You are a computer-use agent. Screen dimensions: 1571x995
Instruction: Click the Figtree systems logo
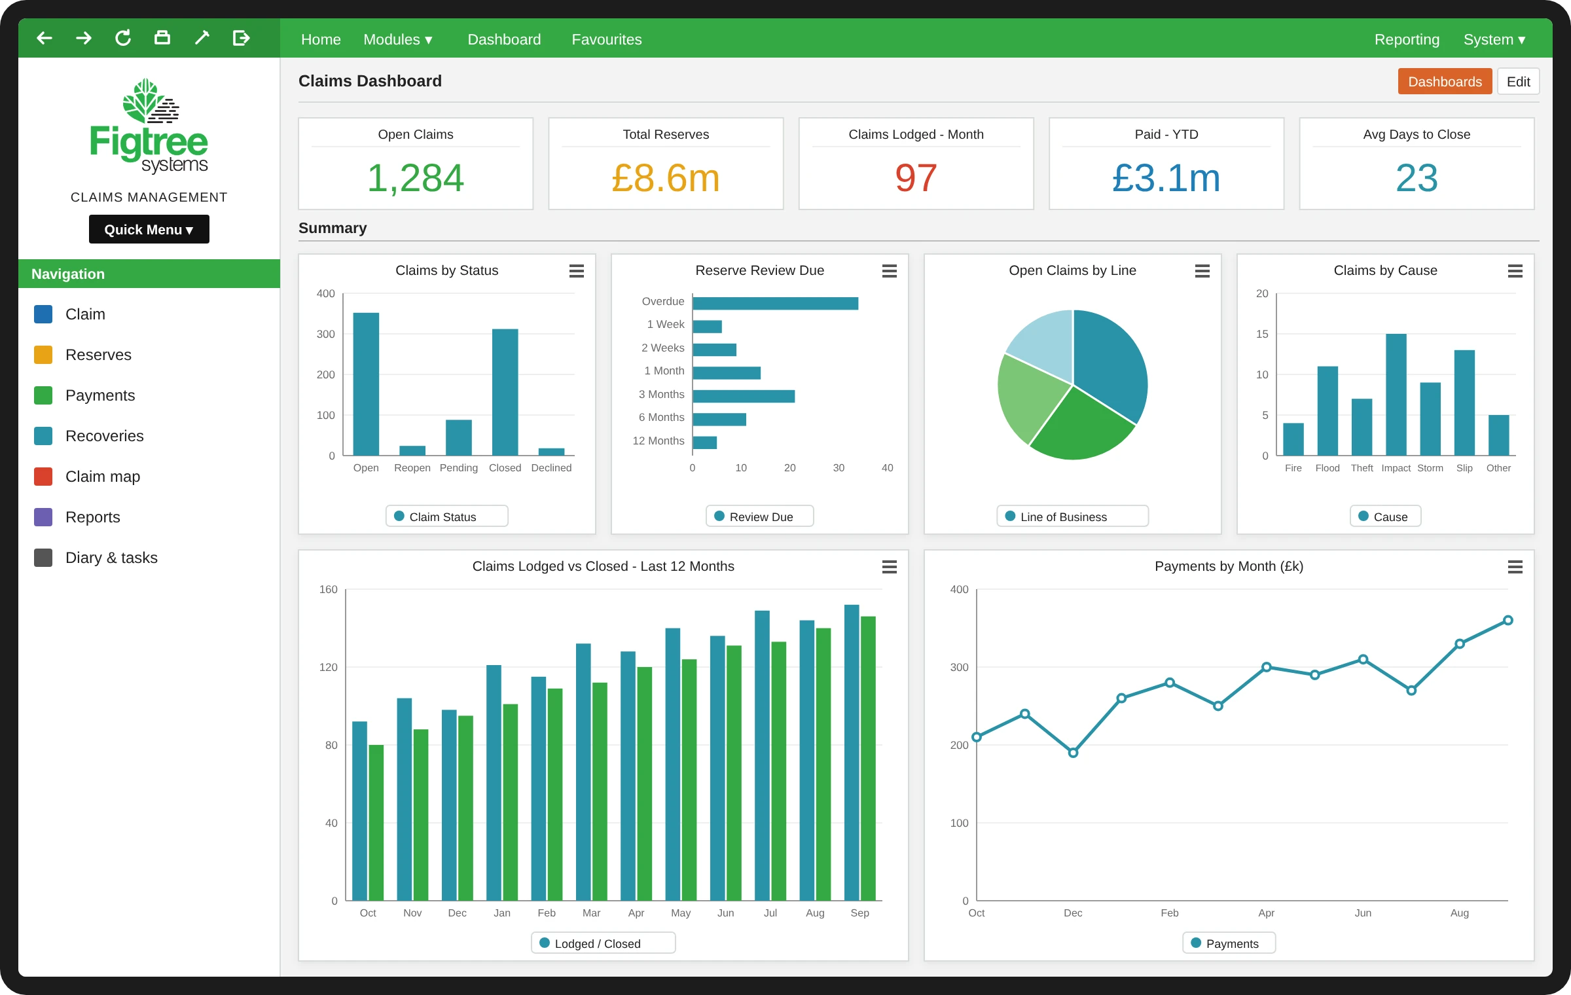(149, 126)
